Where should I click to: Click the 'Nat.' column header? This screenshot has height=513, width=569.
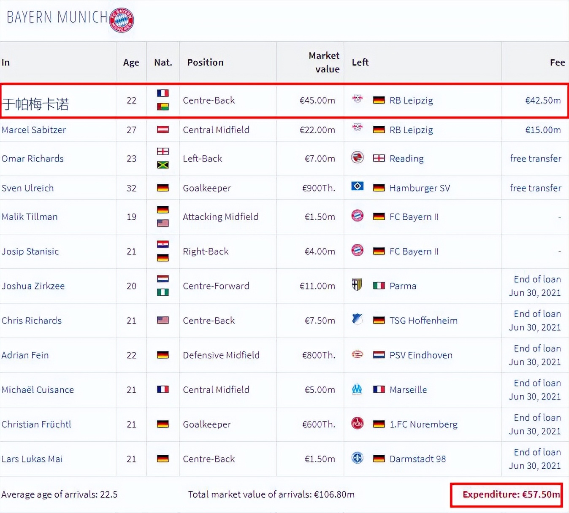(163, 62)
